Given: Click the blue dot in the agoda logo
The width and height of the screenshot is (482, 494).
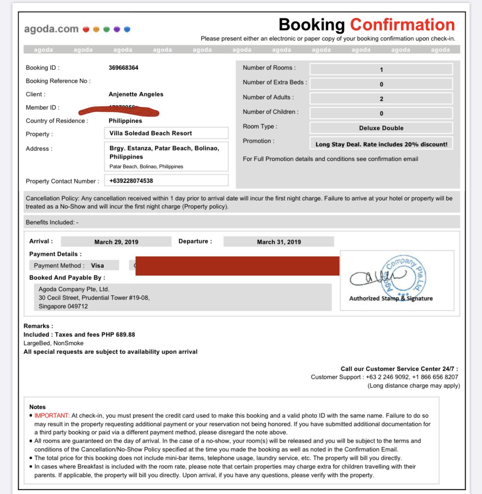Looking at the screenshot, I should 127,29.
